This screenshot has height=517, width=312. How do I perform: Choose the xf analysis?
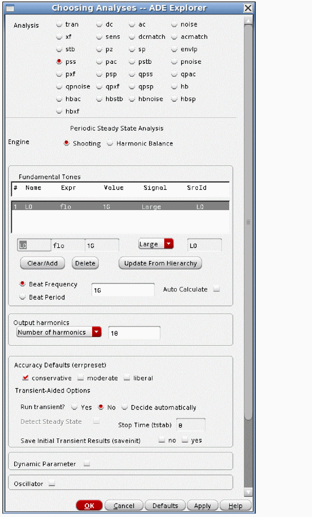pyautogui.click(x=59, y=37)
